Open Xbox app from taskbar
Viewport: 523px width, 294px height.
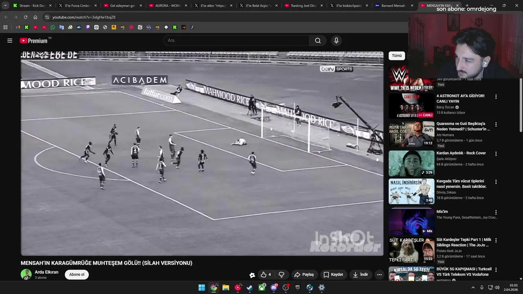(261, 287)
